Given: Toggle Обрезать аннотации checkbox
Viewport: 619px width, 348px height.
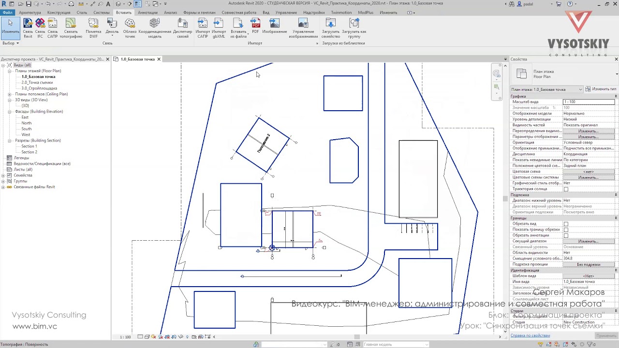Looking at the screenshot, I should tap(566, 235).
